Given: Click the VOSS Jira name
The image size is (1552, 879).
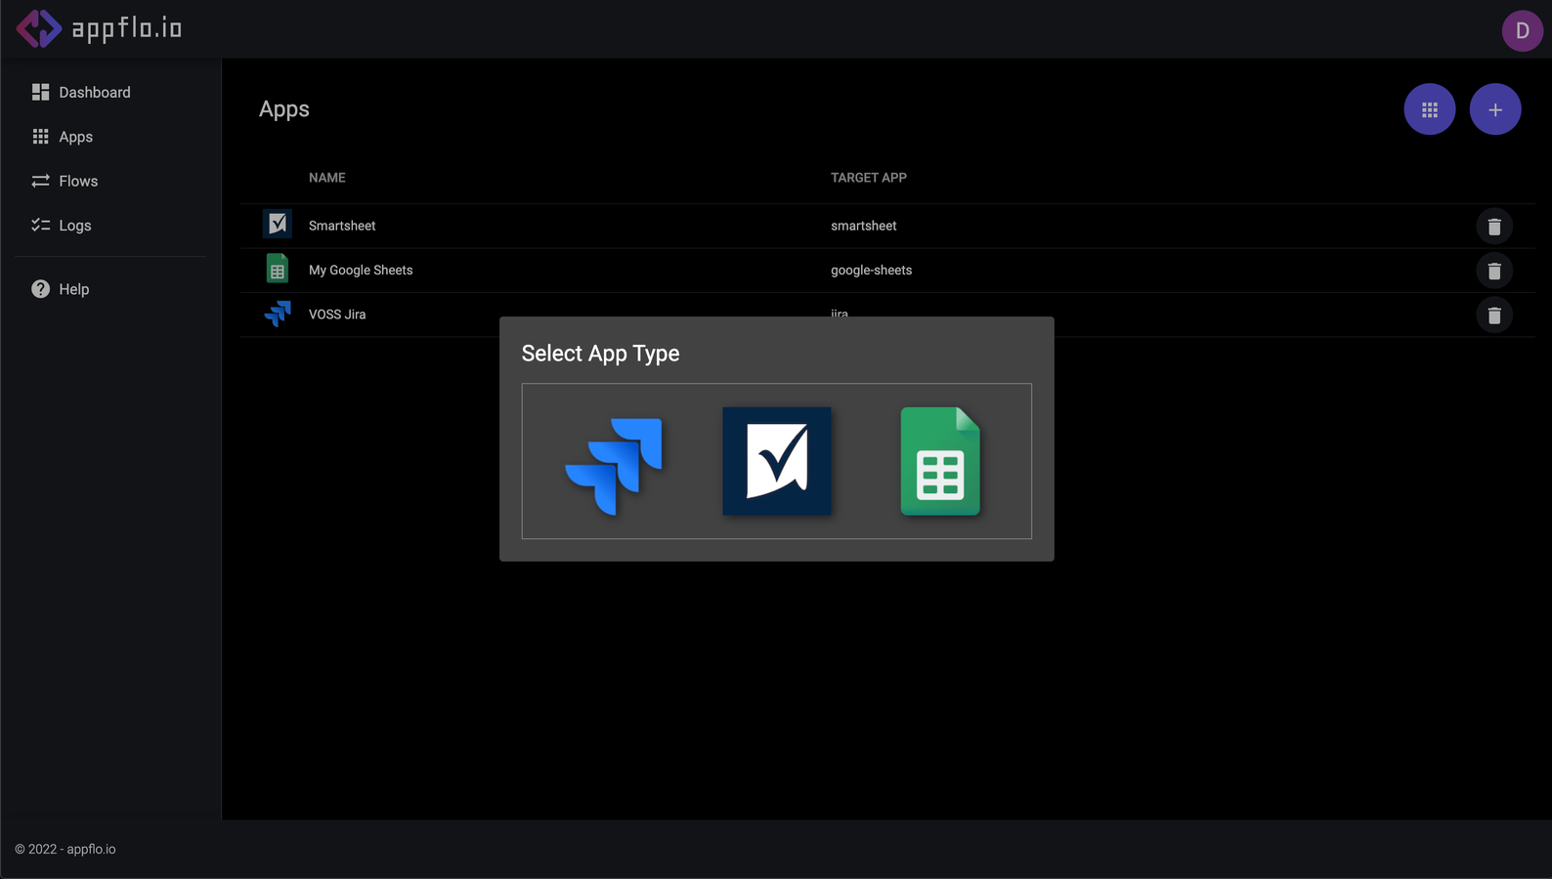Looking at the screenshot, I should pos(337,314).
